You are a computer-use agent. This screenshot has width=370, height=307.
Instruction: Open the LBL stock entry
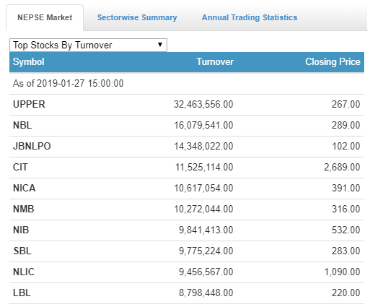(187, 293)
